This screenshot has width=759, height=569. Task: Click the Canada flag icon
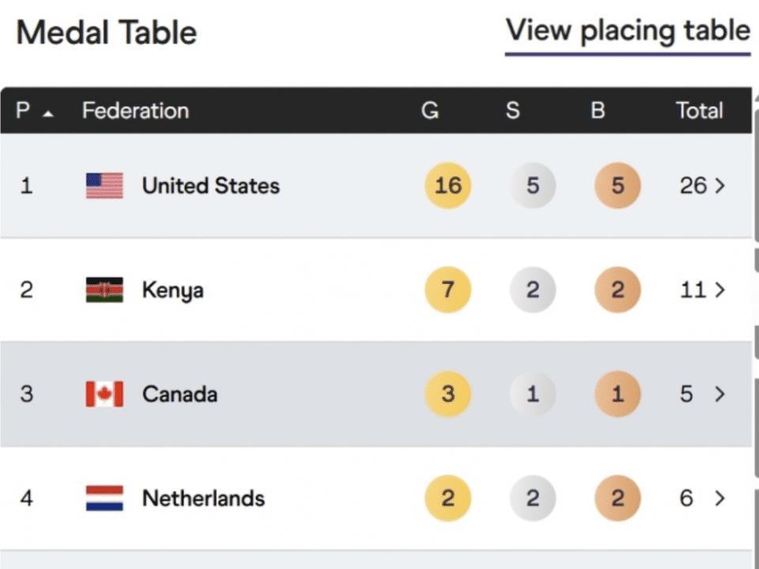104,394
